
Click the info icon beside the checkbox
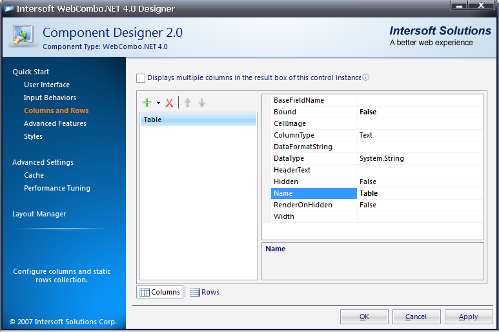tap(365, 78)
